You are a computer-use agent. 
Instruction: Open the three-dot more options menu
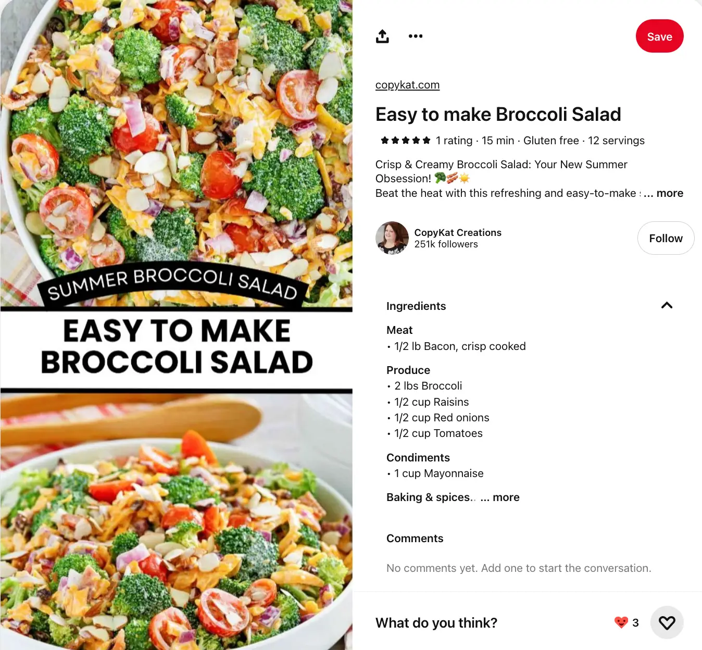416,36
